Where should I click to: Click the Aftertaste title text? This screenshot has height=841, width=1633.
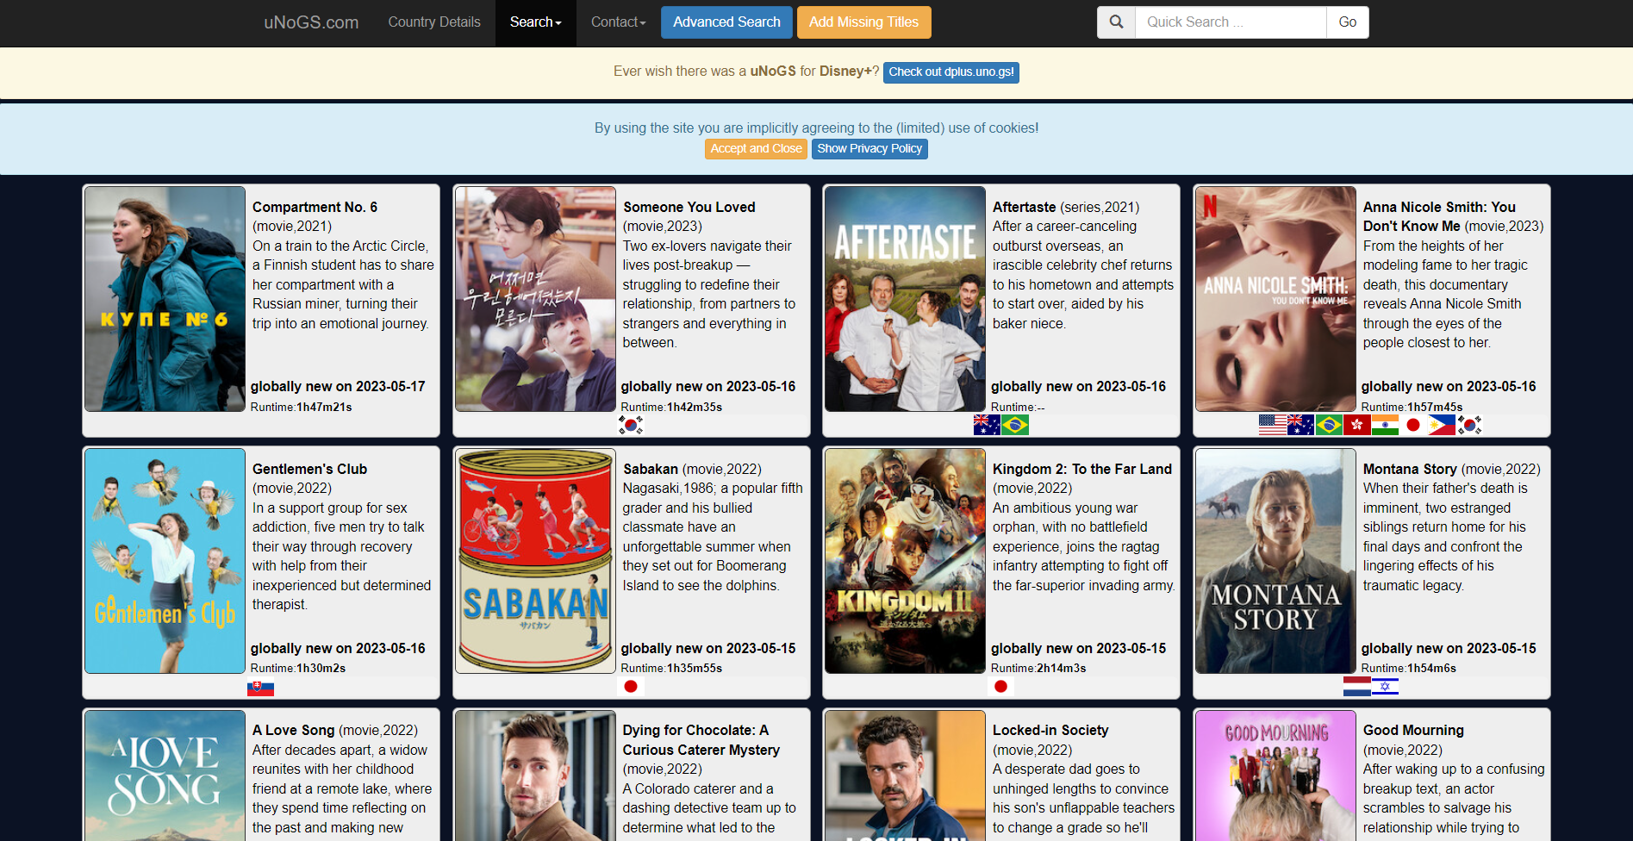[x=1024, y=207]
